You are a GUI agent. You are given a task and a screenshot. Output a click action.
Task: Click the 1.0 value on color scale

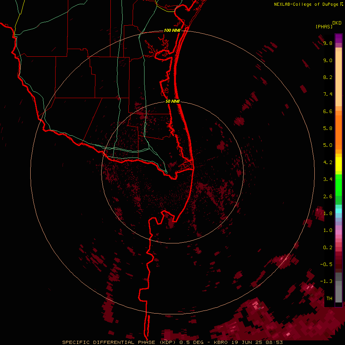[328, 230]
